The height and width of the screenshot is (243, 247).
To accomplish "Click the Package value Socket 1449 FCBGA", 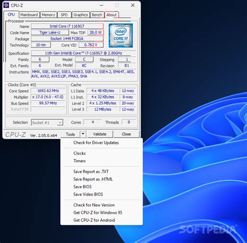I will coord(67,39).
